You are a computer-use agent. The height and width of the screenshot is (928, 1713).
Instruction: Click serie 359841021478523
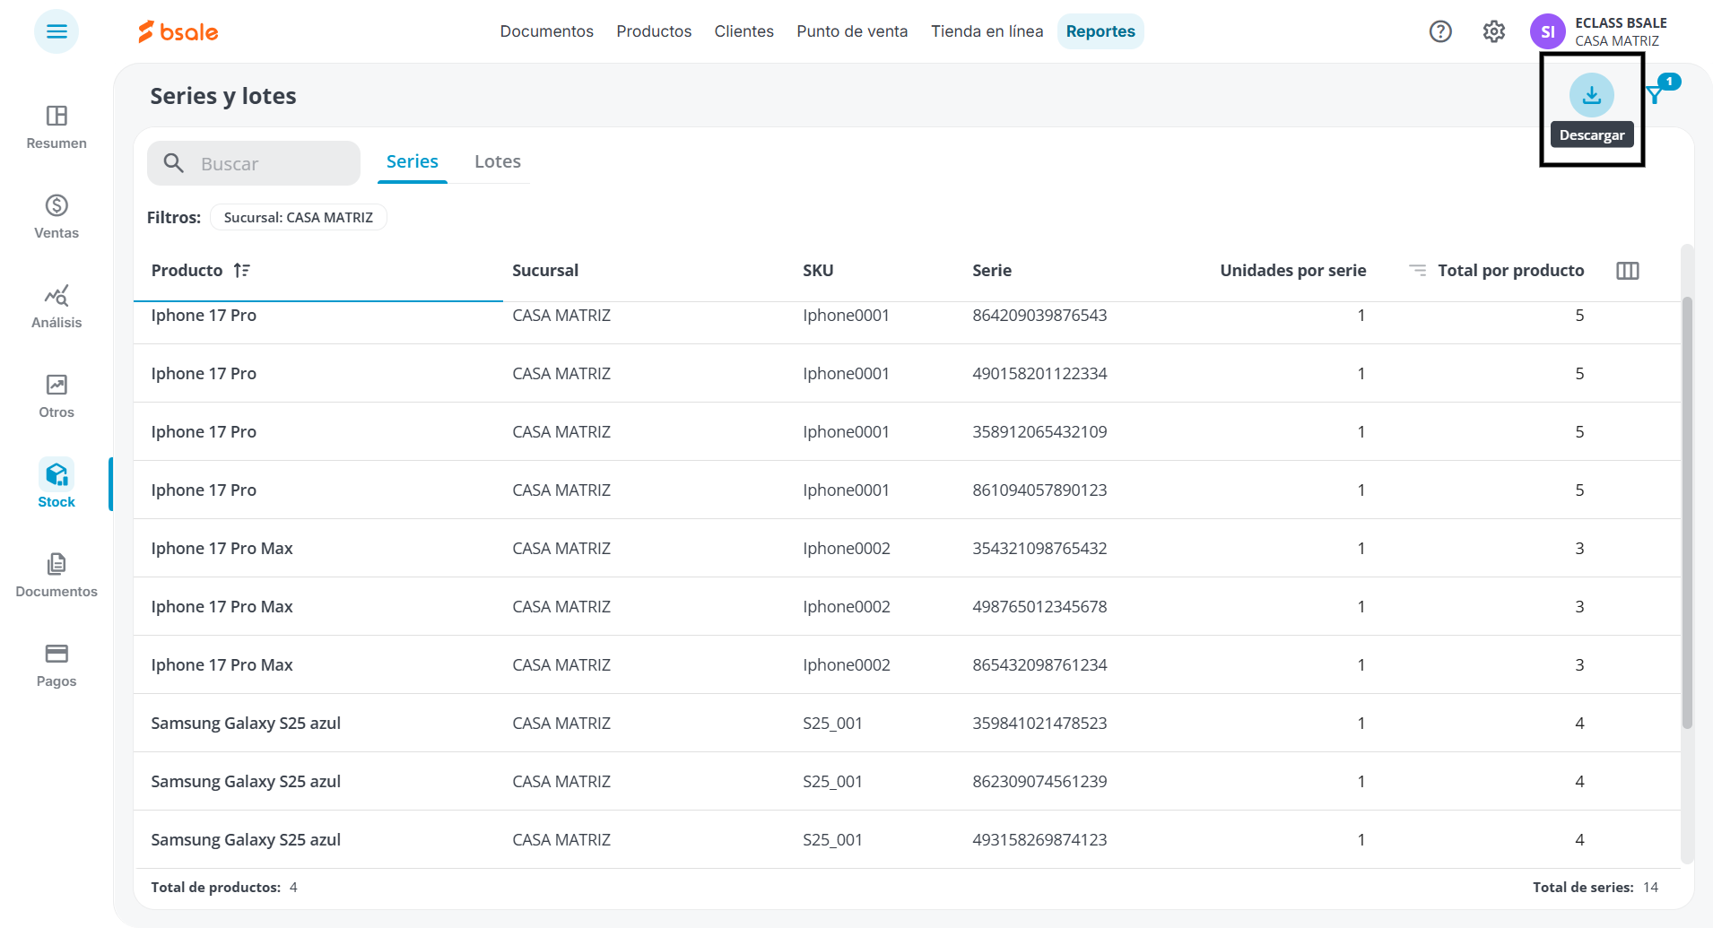(x=1039, y=724)
